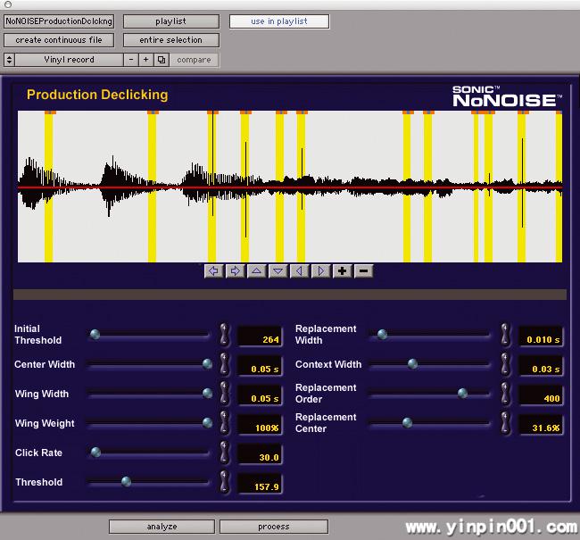Click the Replacement Order slider knob

(462, 393)
